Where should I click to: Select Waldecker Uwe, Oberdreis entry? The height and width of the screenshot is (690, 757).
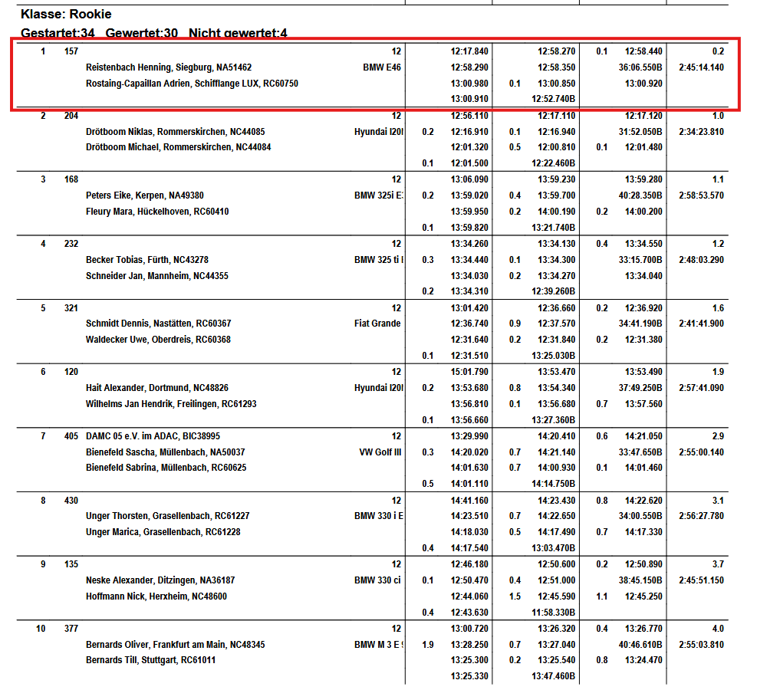pos(158,340)
